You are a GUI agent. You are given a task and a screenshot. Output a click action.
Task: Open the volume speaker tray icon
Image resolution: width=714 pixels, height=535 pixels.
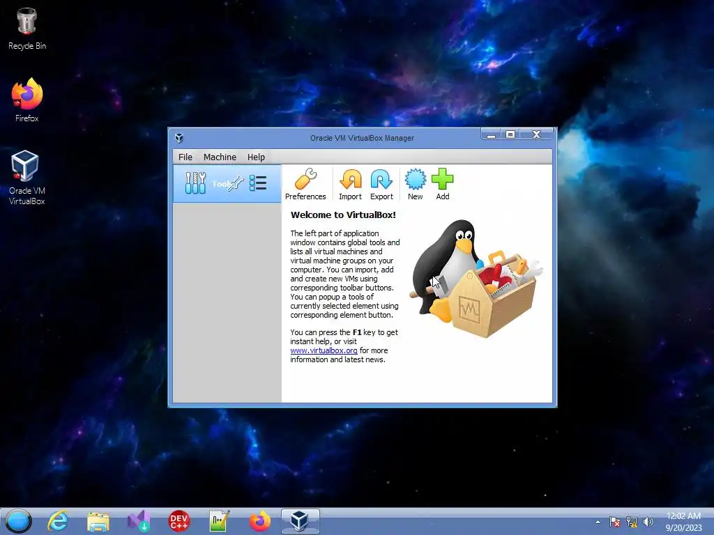point(648,522)
